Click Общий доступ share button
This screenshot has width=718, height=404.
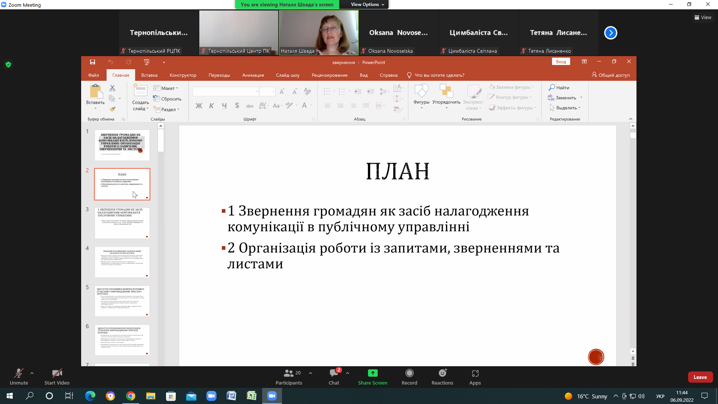(611, 75)
